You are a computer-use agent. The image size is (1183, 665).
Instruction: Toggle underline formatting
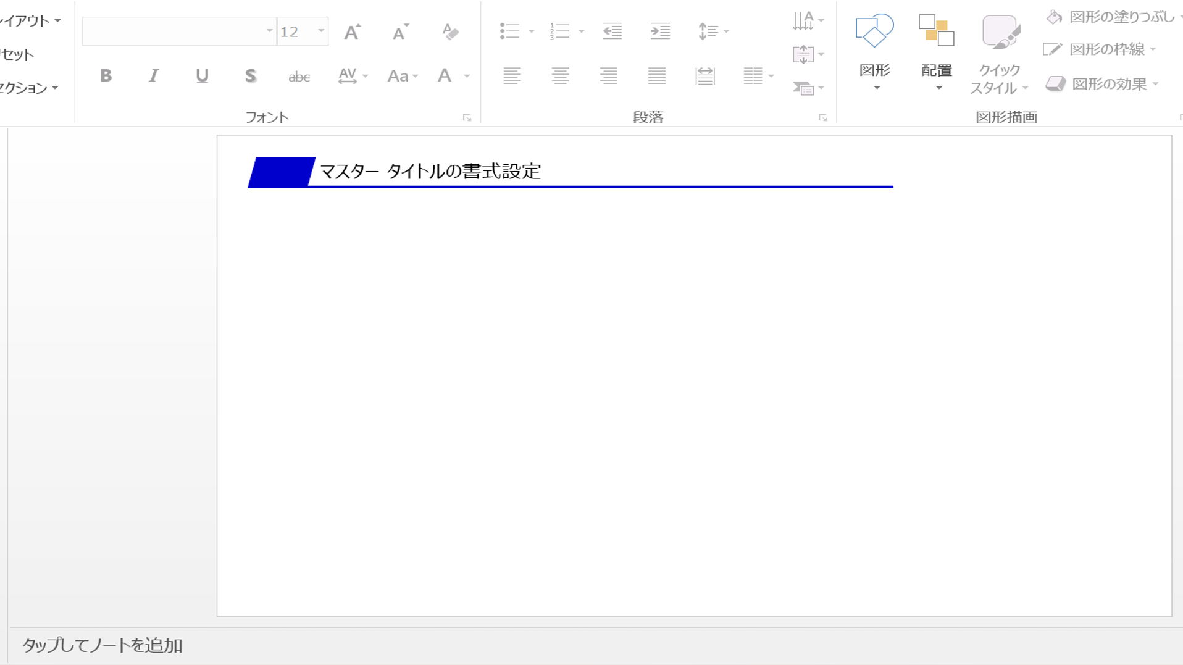[201, 75]
